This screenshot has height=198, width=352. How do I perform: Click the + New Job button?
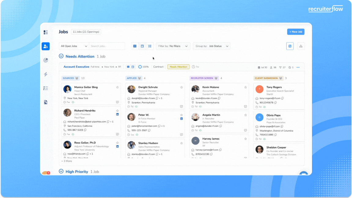(x=295, y=32)
